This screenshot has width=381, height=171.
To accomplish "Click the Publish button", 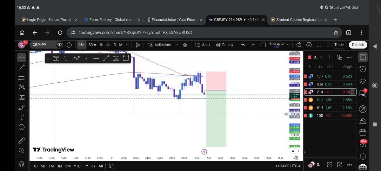I will [358, 45].
